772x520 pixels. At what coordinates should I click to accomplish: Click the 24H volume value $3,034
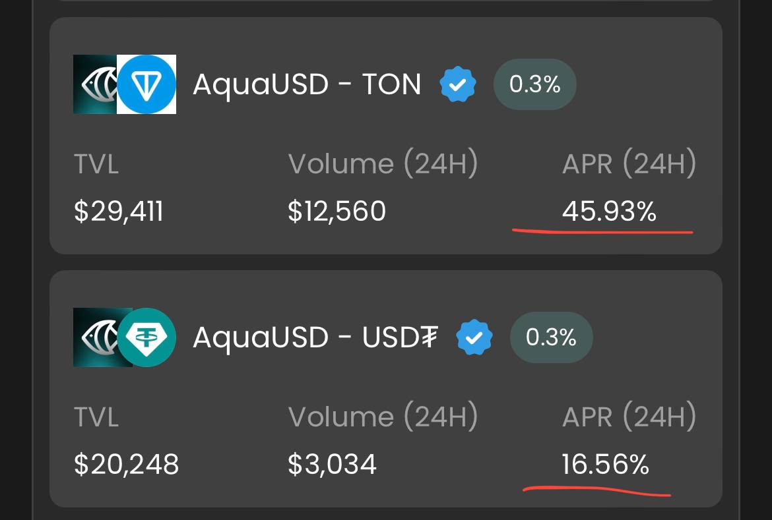coord(333,465)
